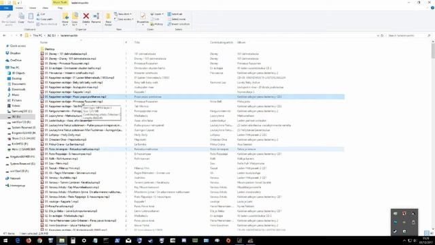Screen dimensions: 435x245
Task: Collapse the ribbon with the top-right chevron
Action: pos(428,7)
